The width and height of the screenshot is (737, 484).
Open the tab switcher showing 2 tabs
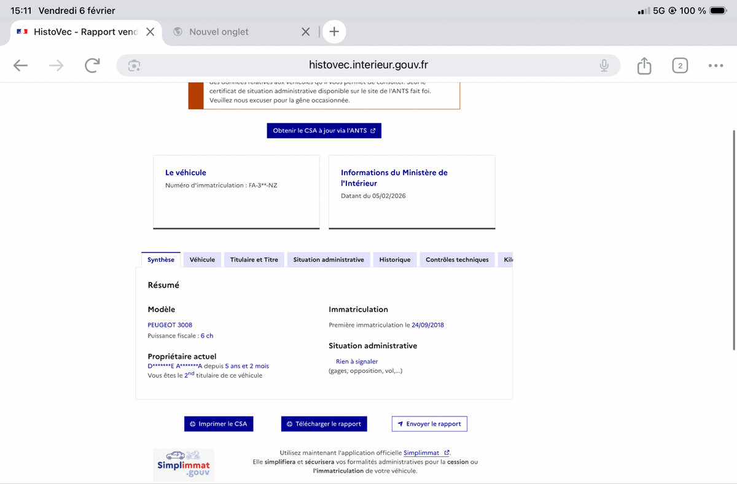click(x=680, y=66)
